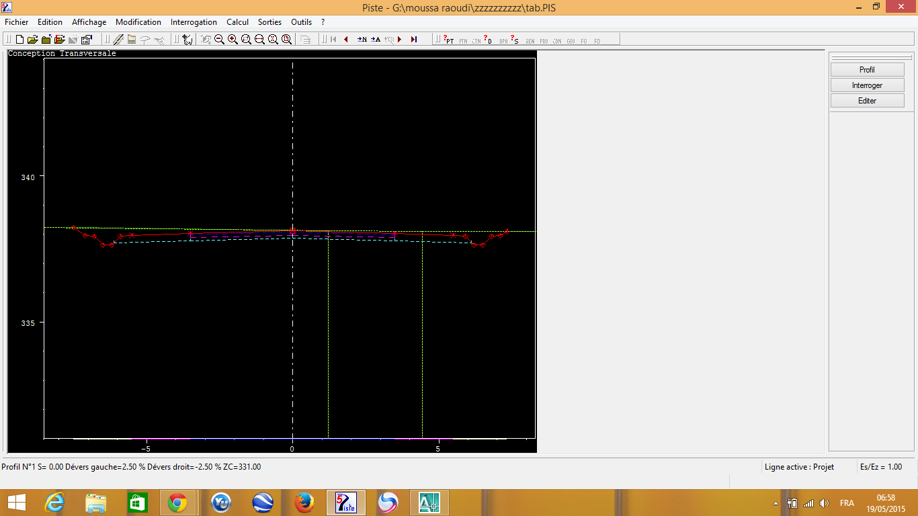Click the zoom in magnifier
The image size is (918, 516).
(233, 40)
